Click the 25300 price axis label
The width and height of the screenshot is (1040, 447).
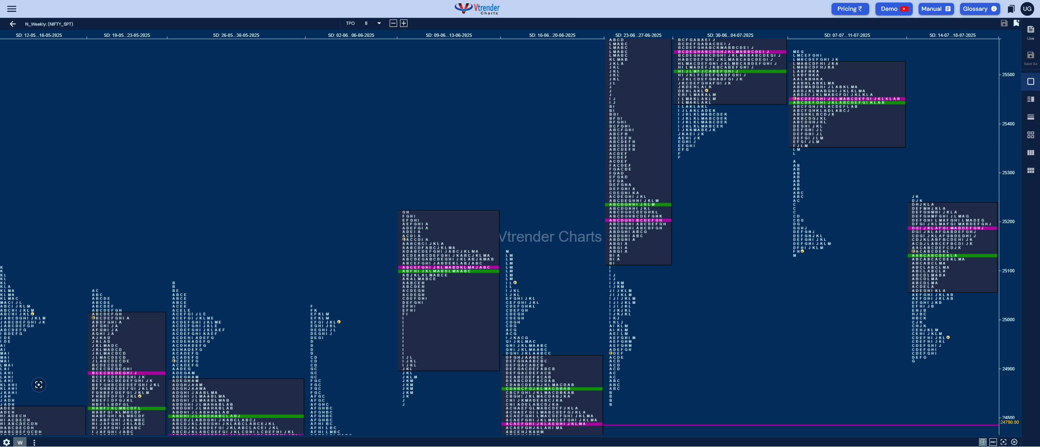pyautogui.click(x=1008, y=173)
